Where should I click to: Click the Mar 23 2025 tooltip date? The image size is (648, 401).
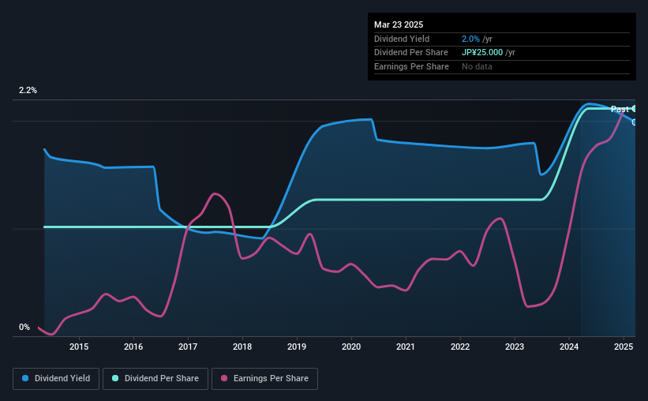tap(399, 24)
